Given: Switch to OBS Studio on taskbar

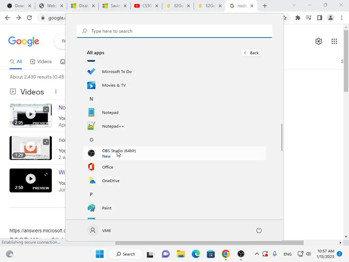Looking at the screenshot, I should point(241,254).
